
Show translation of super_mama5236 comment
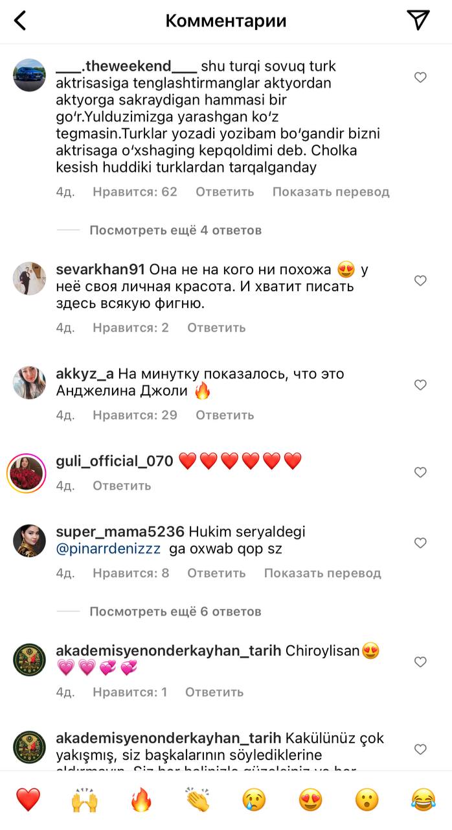(x=322, y=573)
